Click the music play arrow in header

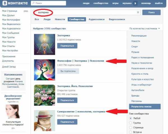click(x=136, y=3)
